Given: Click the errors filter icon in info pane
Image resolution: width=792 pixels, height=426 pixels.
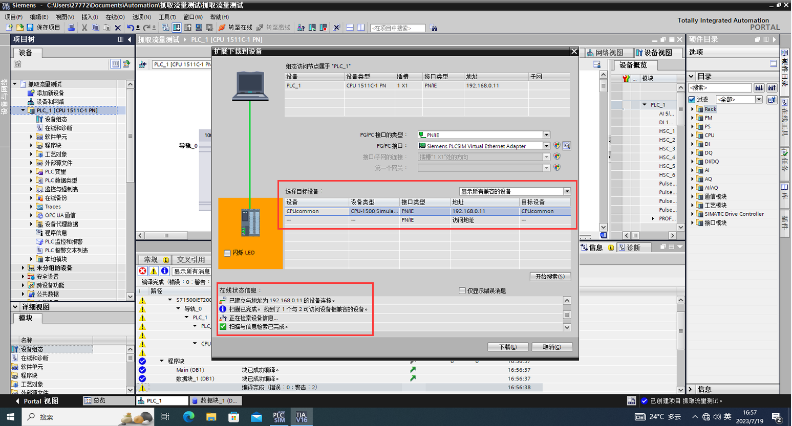Looking at the screenshot, I should pos(143,271).
